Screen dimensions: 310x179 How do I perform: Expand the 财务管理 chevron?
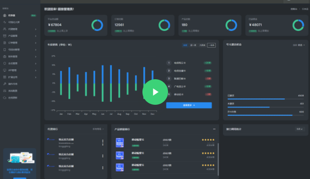[36, 57]
